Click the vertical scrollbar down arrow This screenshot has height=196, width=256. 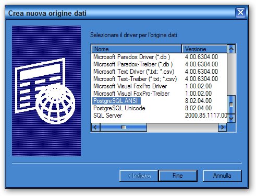pos(231,118)
